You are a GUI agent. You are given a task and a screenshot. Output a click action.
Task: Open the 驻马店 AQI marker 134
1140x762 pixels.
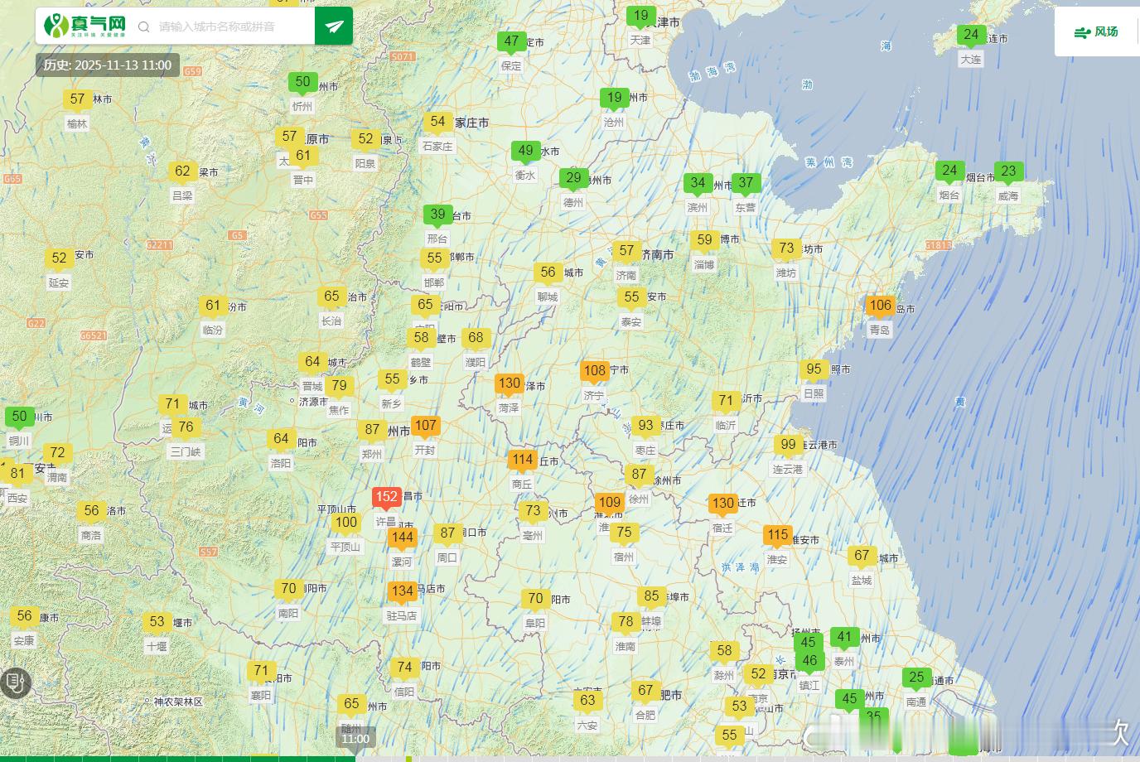click(403, 591)
